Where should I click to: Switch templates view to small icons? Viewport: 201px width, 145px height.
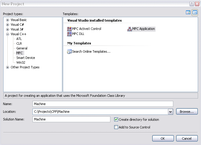(195, 12)
